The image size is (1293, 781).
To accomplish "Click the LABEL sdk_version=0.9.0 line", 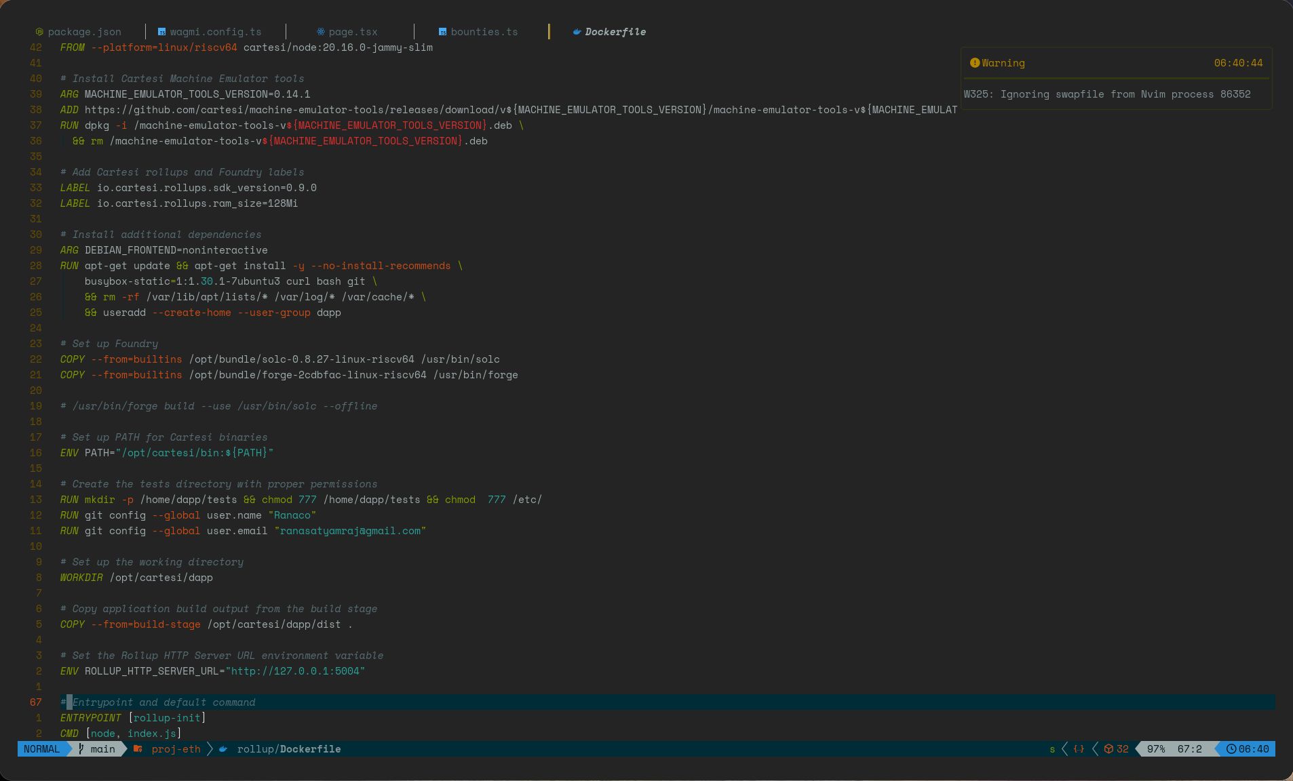I will pos(189,188).
